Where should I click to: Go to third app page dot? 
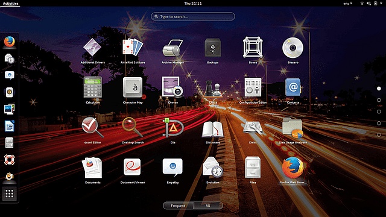tap(379, 112)
